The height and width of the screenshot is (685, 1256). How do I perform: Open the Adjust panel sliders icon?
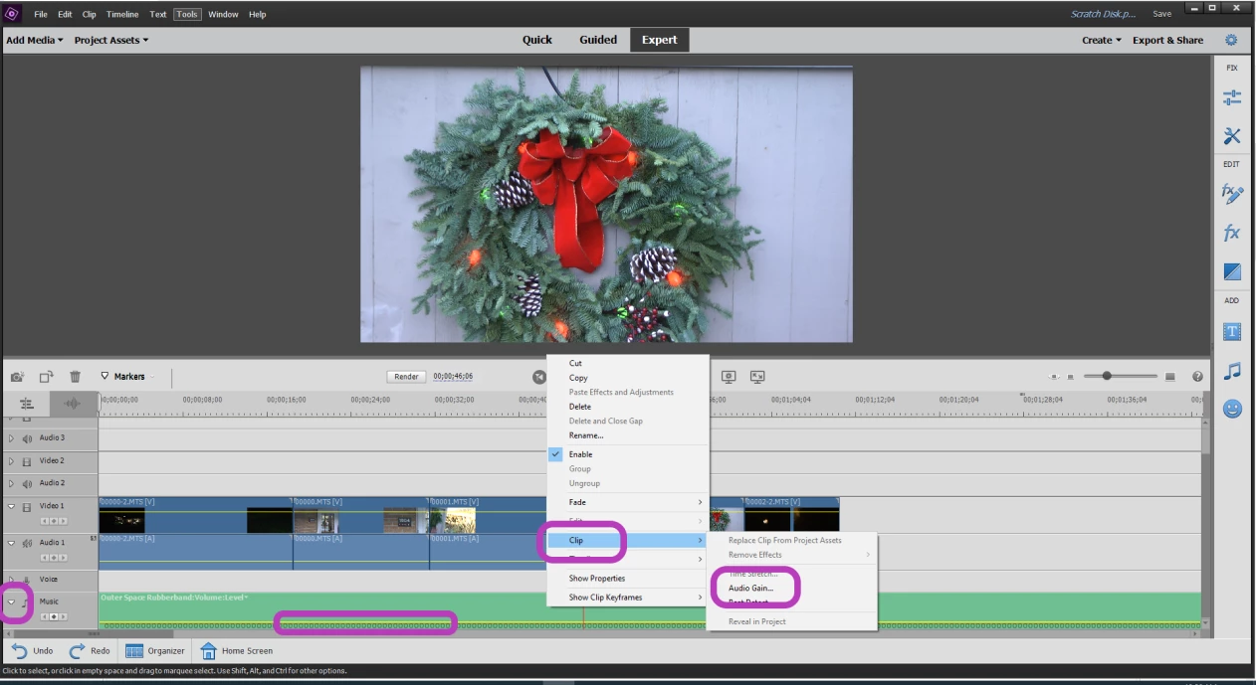click(1231, 97)
